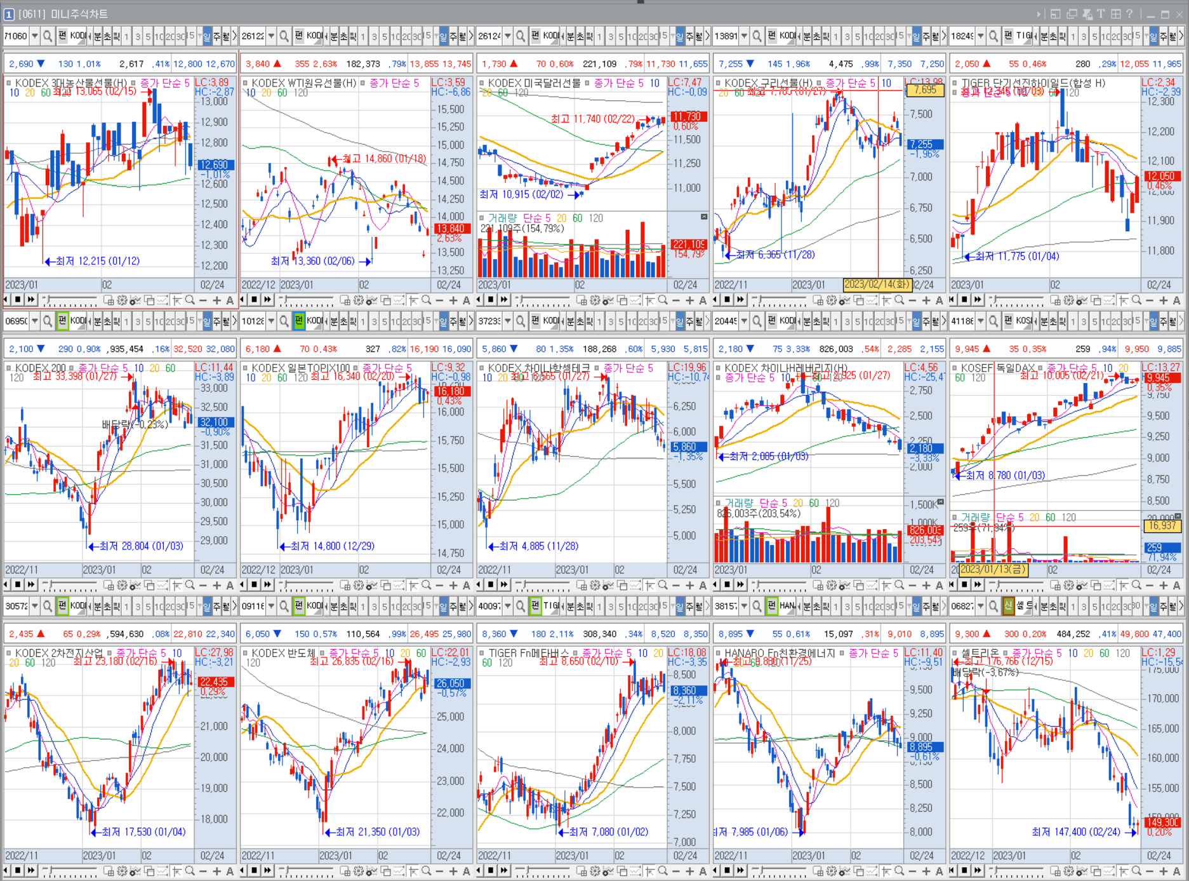
Task: Select 주 weekly period for KODEX 3대농산물선물(H) chart
Action: pyautogui.click(x=216, y=36)
